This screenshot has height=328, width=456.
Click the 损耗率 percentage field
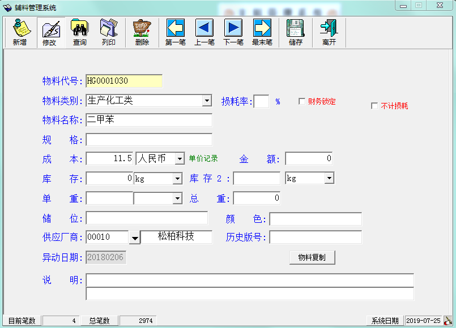pyautogui.click(x=261, y=101)
